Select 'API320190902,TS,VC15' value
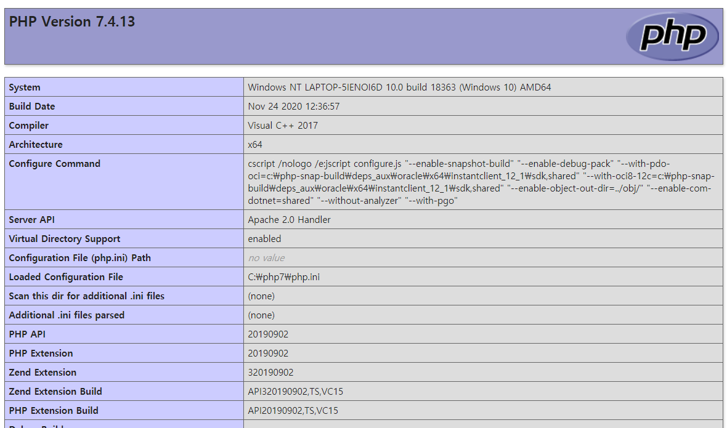The width and height of the screenshot is (727, 428). [295, 391]
